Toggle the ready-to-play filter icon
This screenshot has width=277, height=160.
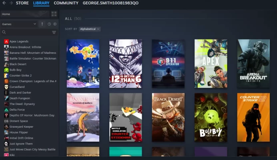coord(55,24)
